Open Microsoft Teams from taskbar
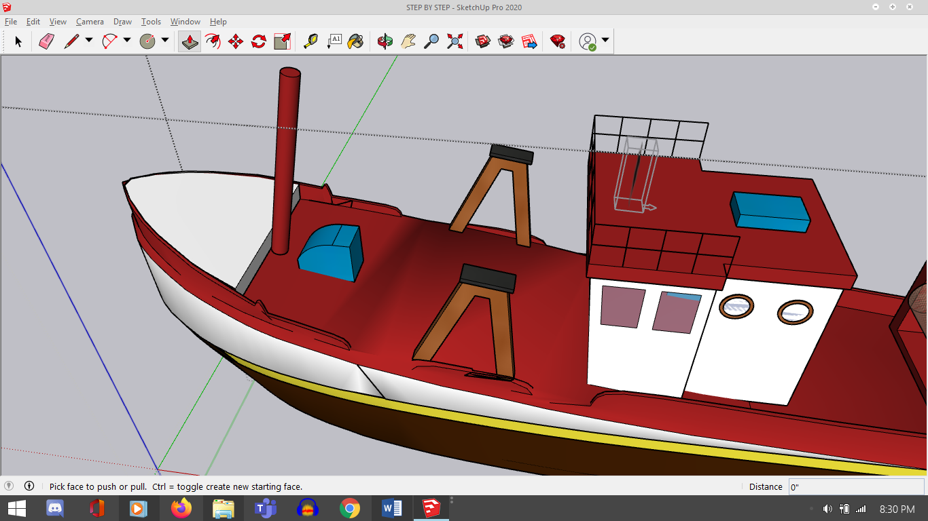Viewport: 928px width, 521px height. [266, 508]
